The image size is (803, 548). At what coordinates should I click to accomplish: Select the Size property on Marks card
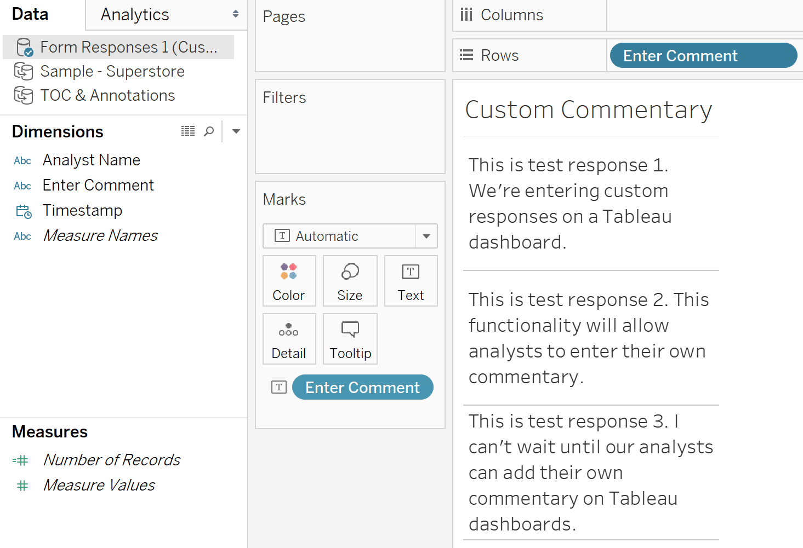(350, 281)
